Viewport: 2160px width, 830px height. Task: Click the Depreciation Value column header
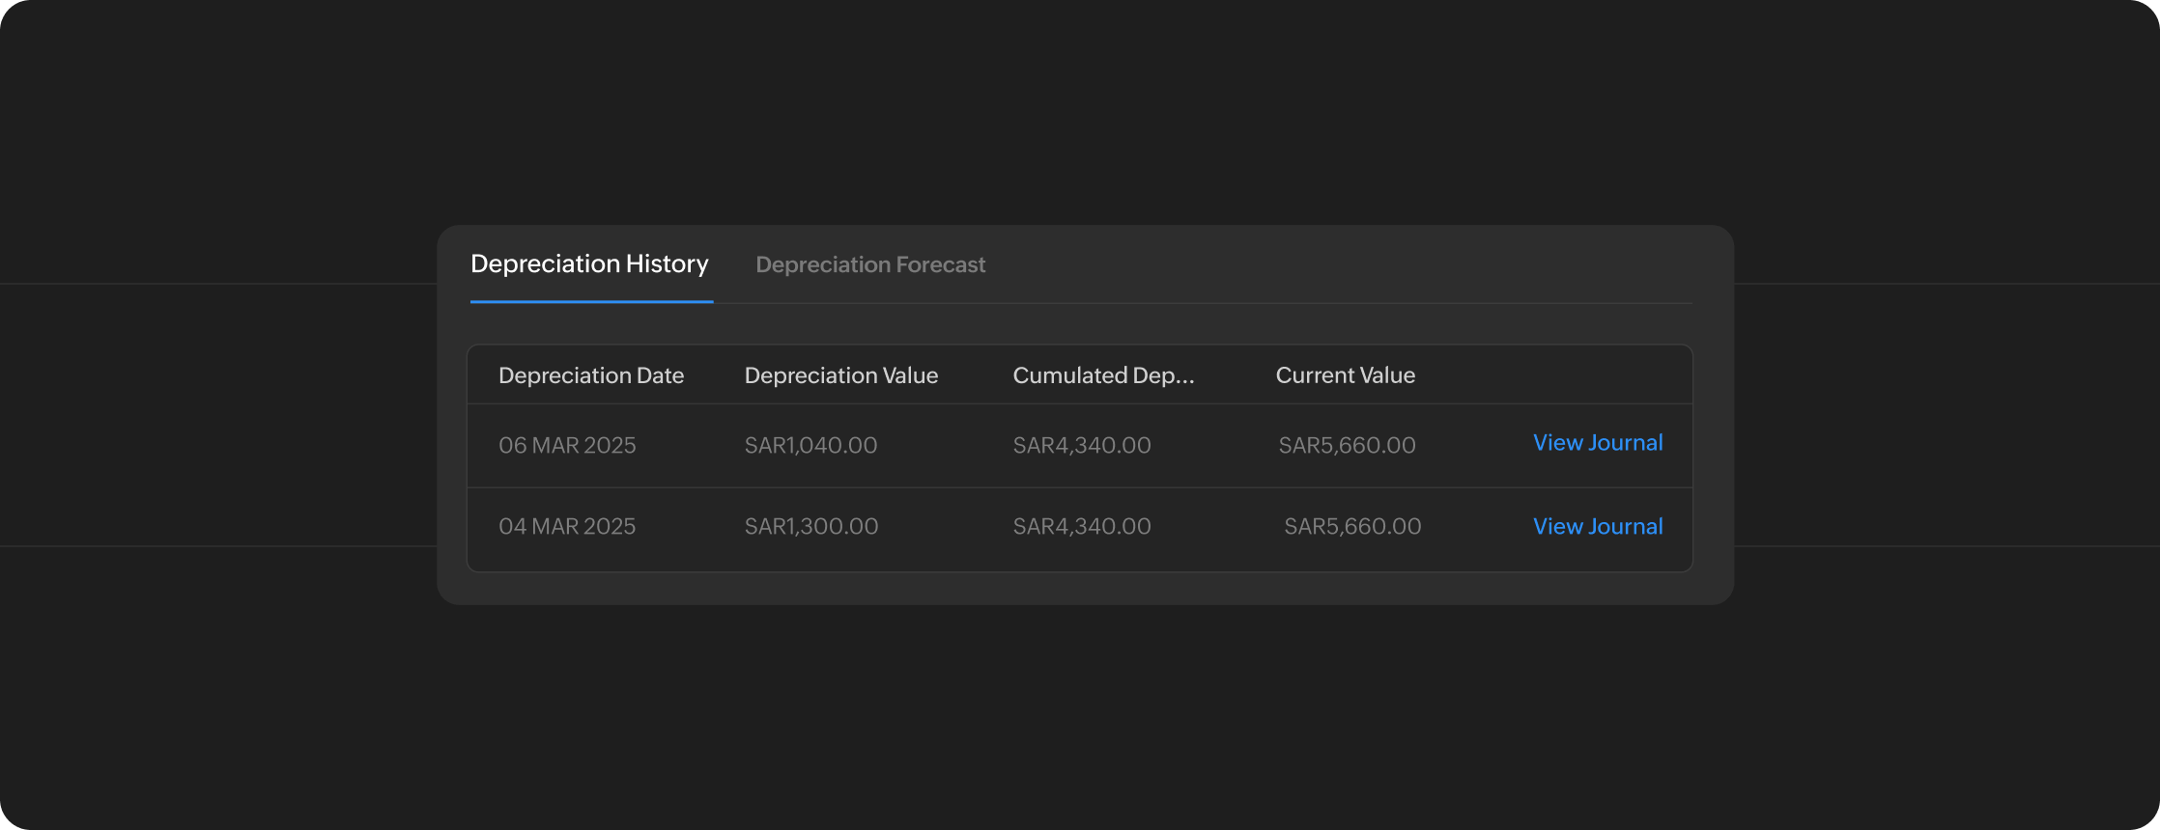[840, 375]
